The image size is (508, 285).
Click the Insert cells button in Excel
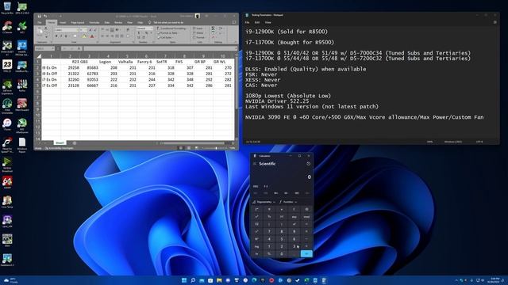[x=198, y=28]
